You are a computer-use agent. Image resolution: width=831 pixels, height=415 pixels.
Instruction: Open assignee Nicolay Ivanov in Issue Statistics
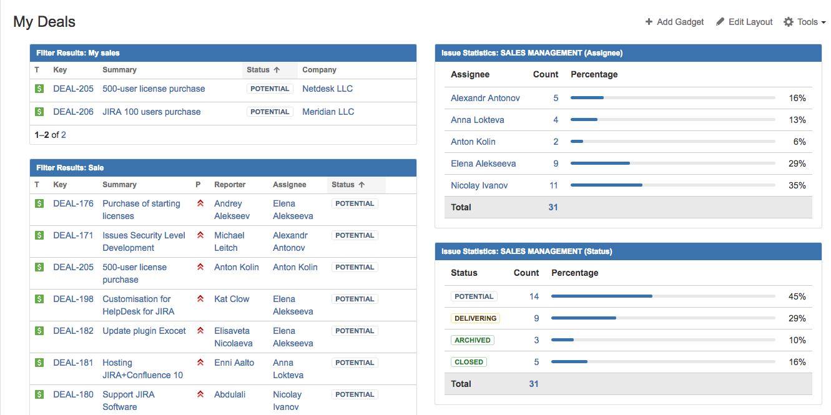[x=479, y=185]
